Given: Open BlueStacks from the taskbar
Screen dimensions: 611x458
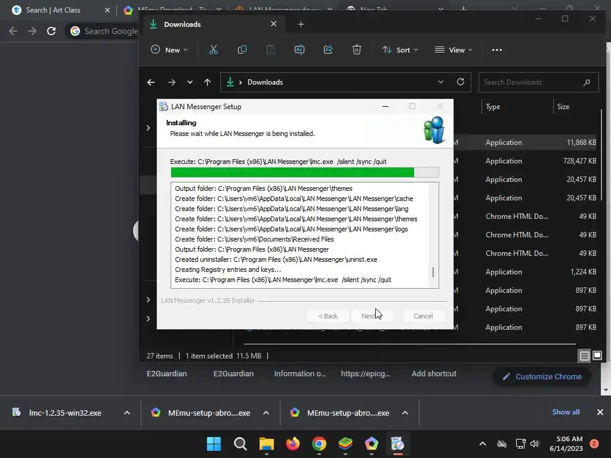Looking at the screenshot, I should 345,444.
